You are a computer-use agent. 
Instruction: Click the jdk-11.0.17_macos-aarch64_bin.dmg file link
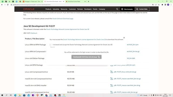[127, 85]
